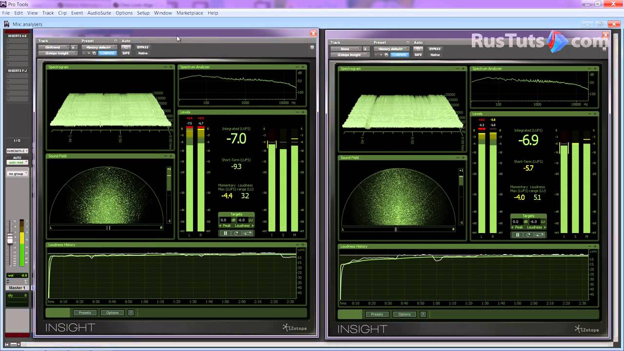Open the no group selector on the mixer strip
Viewport: 624px width, 351px height.
click(x=17, y=174)
